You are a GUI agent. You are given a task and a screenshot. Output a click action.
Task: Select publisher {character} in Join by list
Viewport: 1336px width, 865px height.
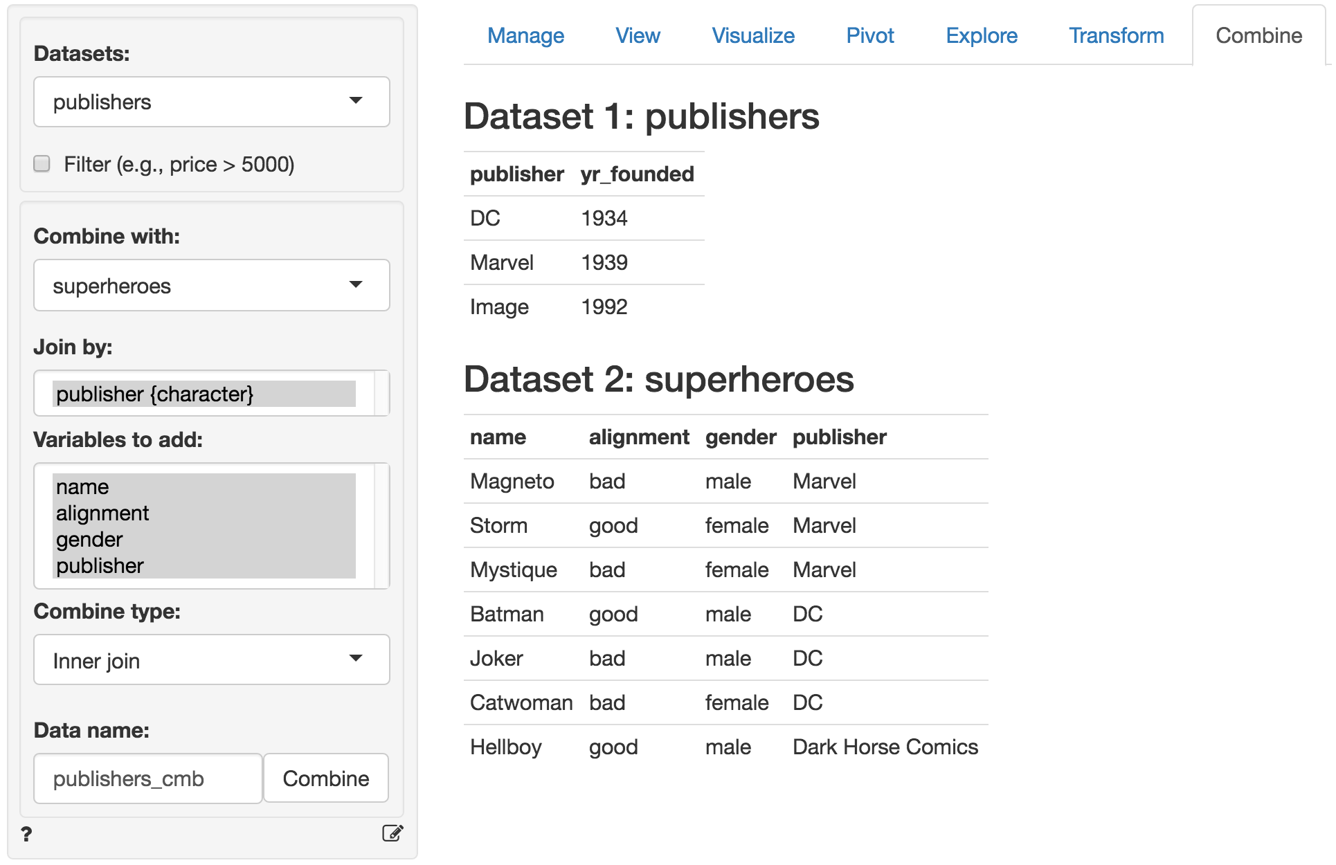click(155, 394)
